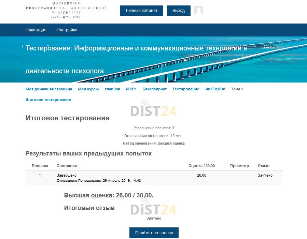
Task: Open the МУГУ breadcrumb link
Action: 131,89
